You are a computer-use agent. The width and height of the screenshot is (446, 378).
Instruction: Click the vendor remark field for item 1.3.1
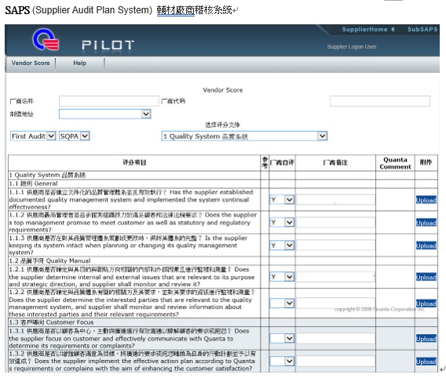tap(335, 338)
